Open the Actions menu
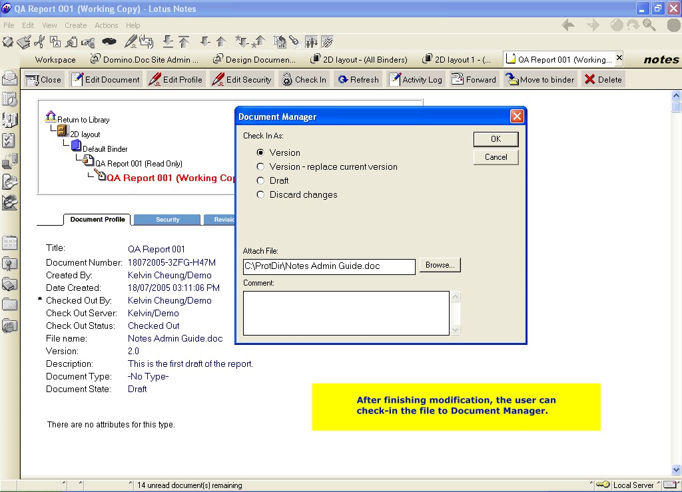Image resolution: width=682 pixels, height=492 pixels. click(106, 25)
